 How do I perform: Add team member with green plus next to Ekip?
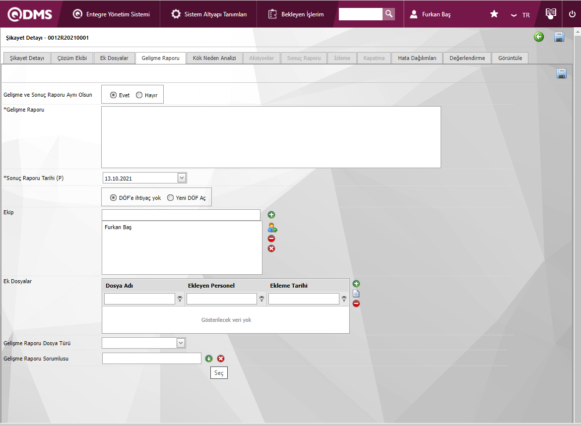pyautogui.click(x=271, y=215)
